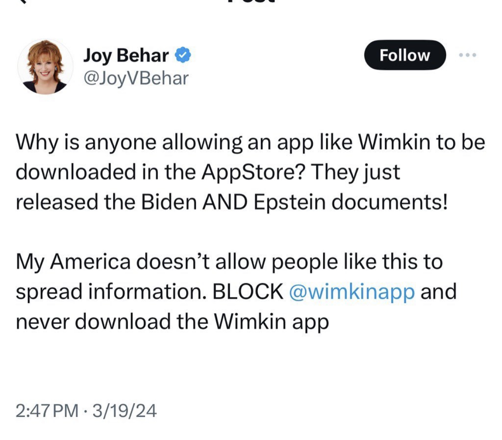Click 'spread information' in the post

[109, 292]
